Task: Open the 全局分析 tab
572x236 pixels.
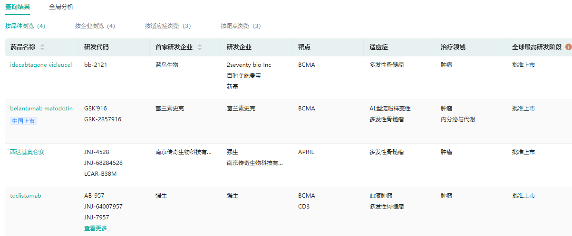Action: point(61,7)
